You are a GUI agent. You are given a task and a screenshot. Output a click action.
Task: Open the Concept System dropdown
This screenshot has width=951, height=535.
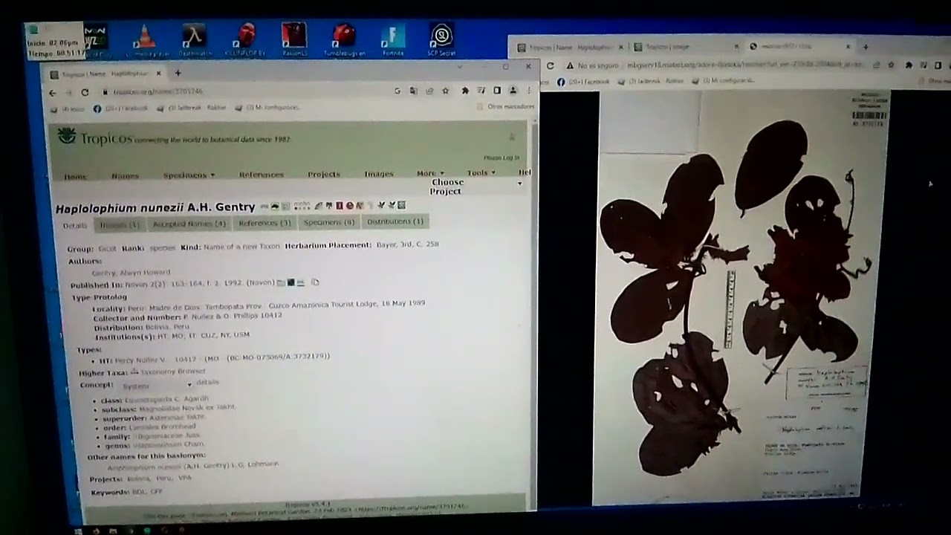click(156, 386)
